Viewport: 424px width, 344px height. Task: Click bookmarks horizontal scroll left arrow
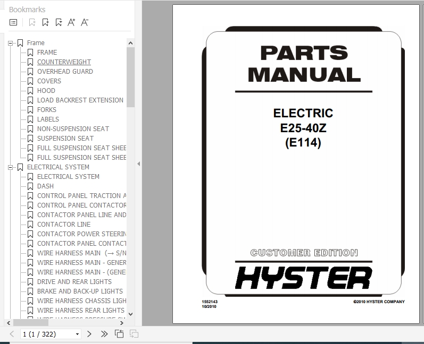9,323
